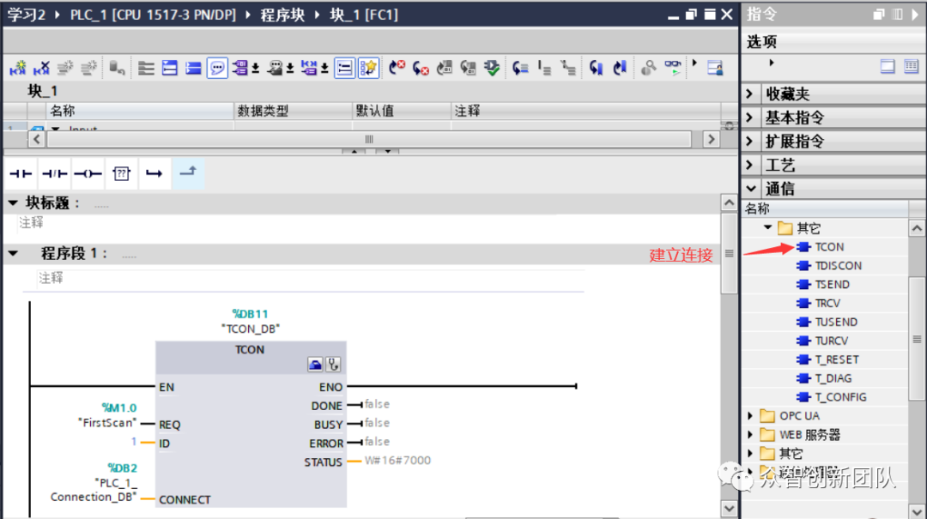Select the TDISCON instruction
This screenshot has height=519, width=927.
tap(829, 266)
